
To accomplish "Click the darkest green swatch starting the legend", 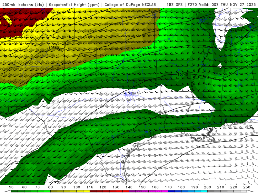I will [15, 191].
